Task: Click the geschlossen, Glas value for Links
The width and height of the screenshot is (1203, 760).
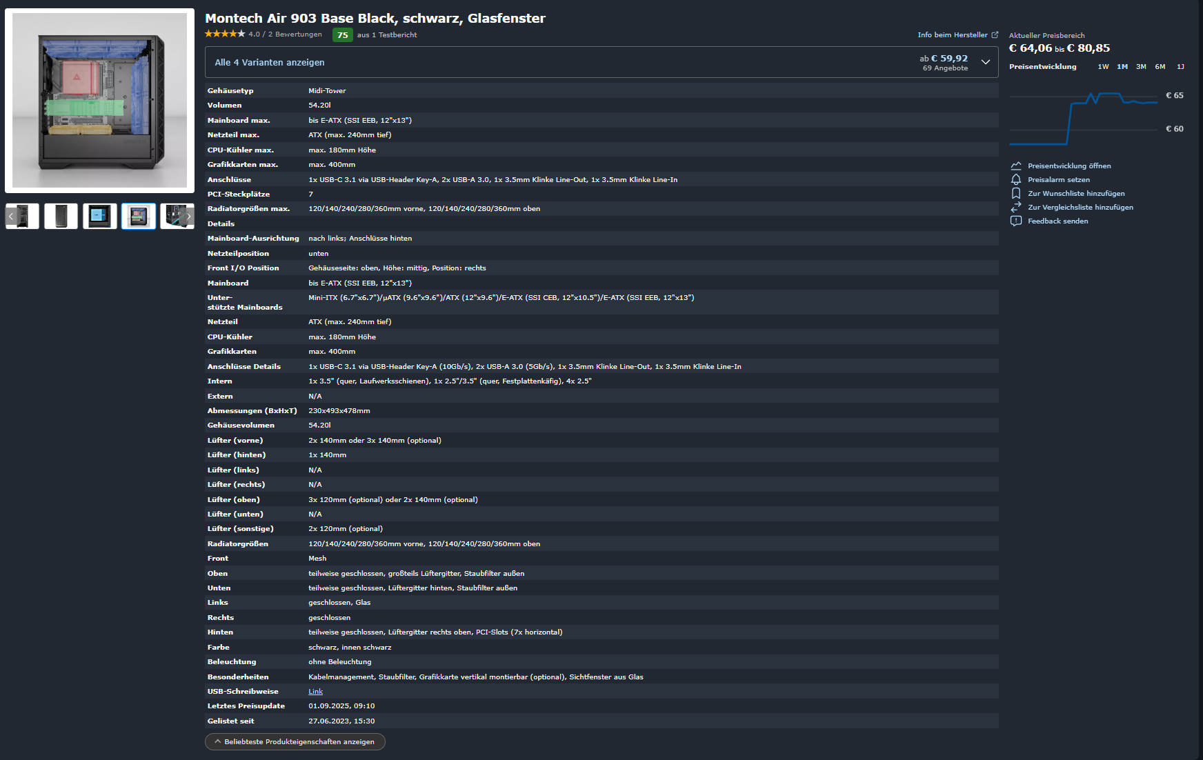Action: [339, 602]
